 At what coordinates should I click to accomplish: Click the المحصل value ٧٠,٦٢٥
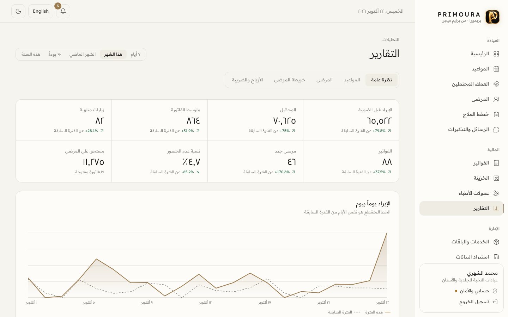click(284, 121)
